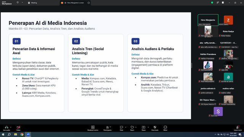
Task: Select the orange Z avatar tile
Action: click(228, 20)
